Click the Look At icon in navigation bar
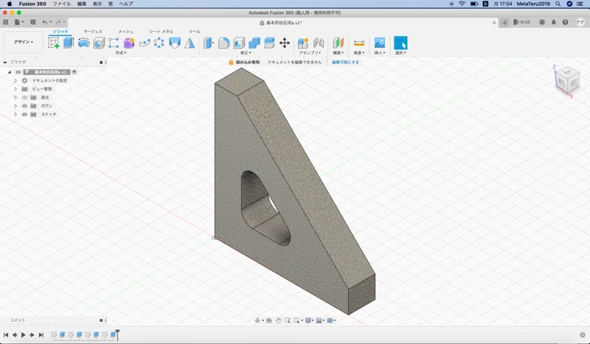The height and width of the screenshot is (344, 590). [268, 320]
